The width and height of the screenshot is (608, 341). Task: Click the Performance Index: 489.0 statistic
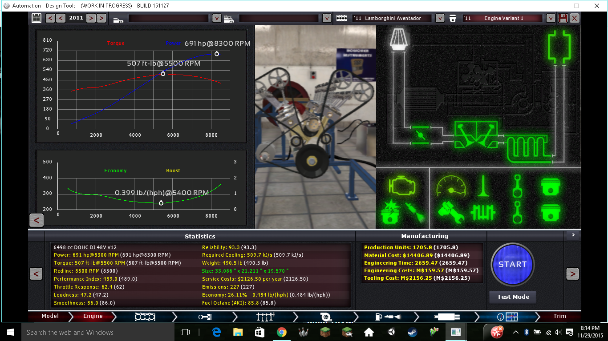[x=95, y=279]
